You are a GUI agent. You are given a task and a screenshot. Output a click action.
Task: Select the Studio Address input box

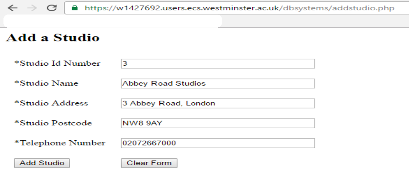point(218,104)
